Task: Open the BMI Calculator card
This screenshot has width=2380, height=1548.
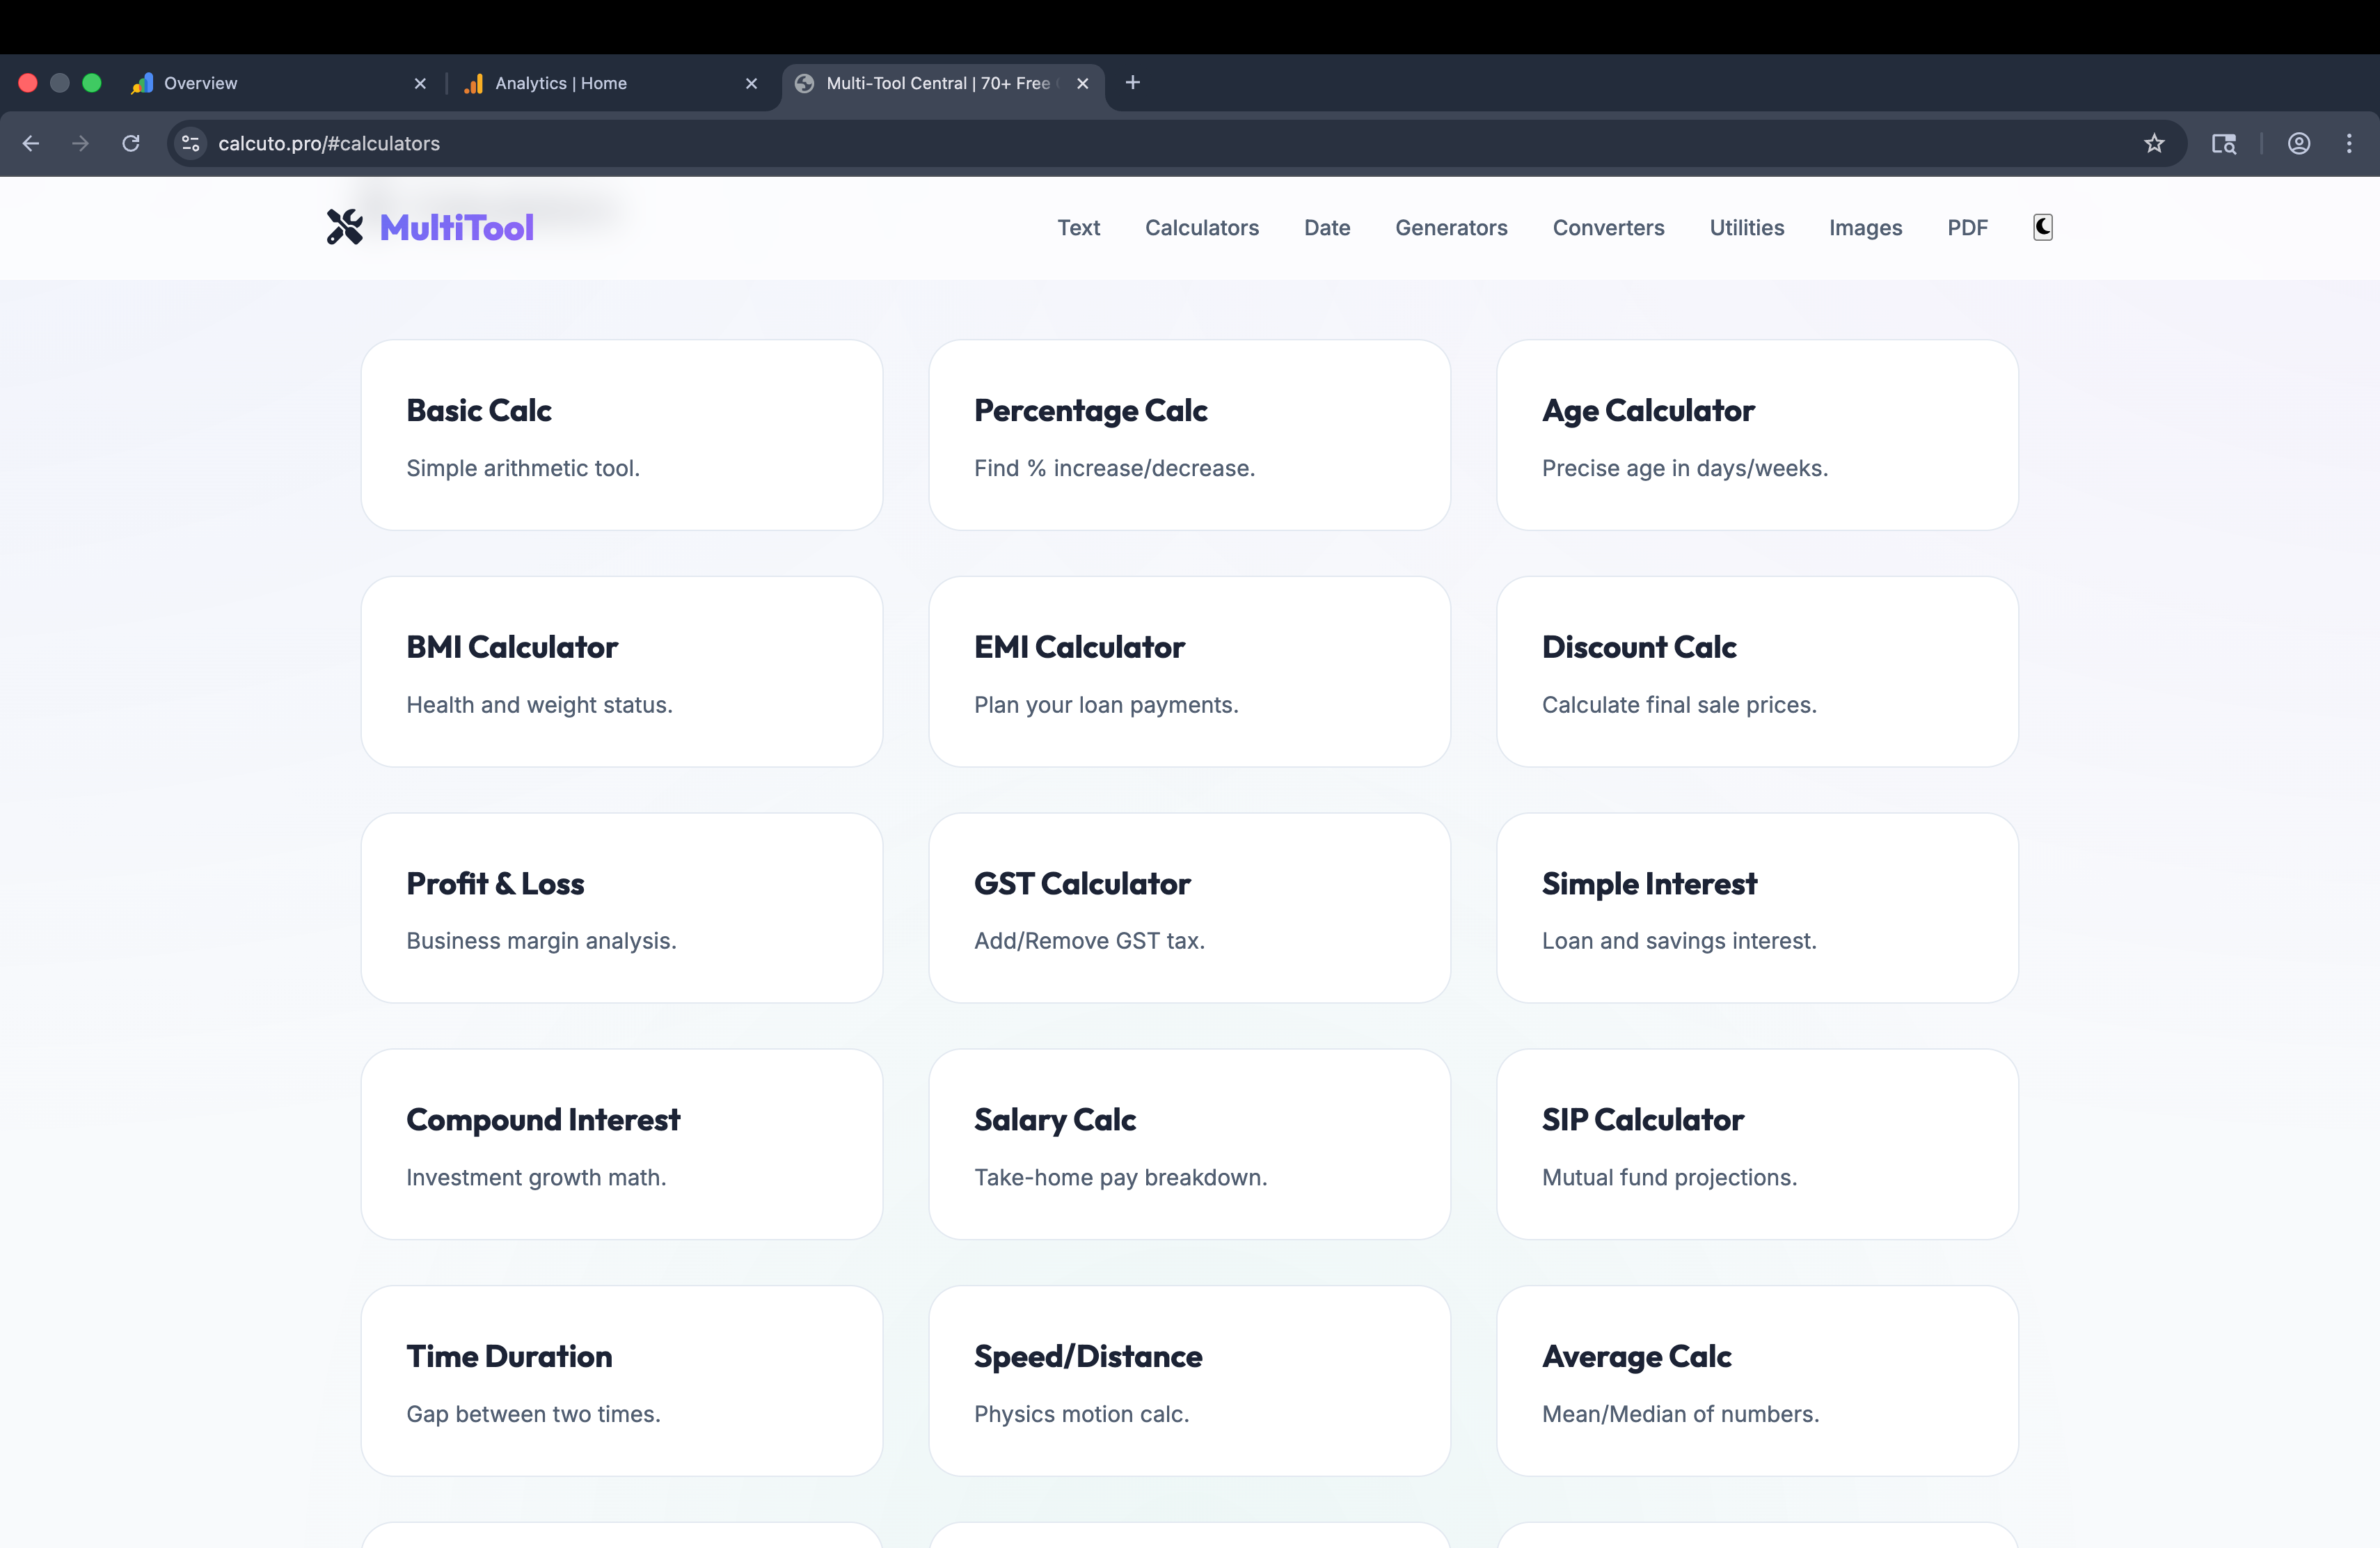Action: pos(622,672)
